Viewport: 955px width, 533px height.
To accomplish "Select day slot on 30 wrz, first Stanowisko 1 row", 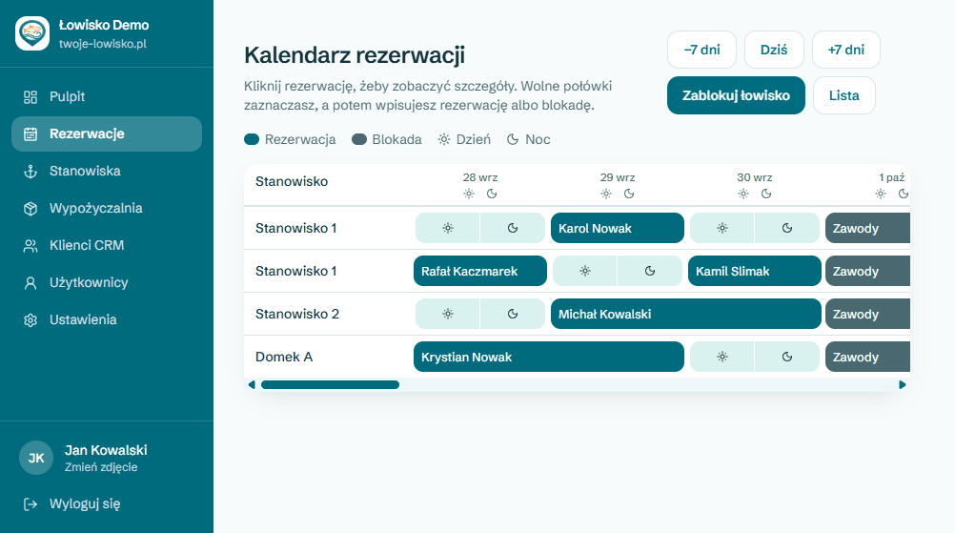I will point(722,228).
